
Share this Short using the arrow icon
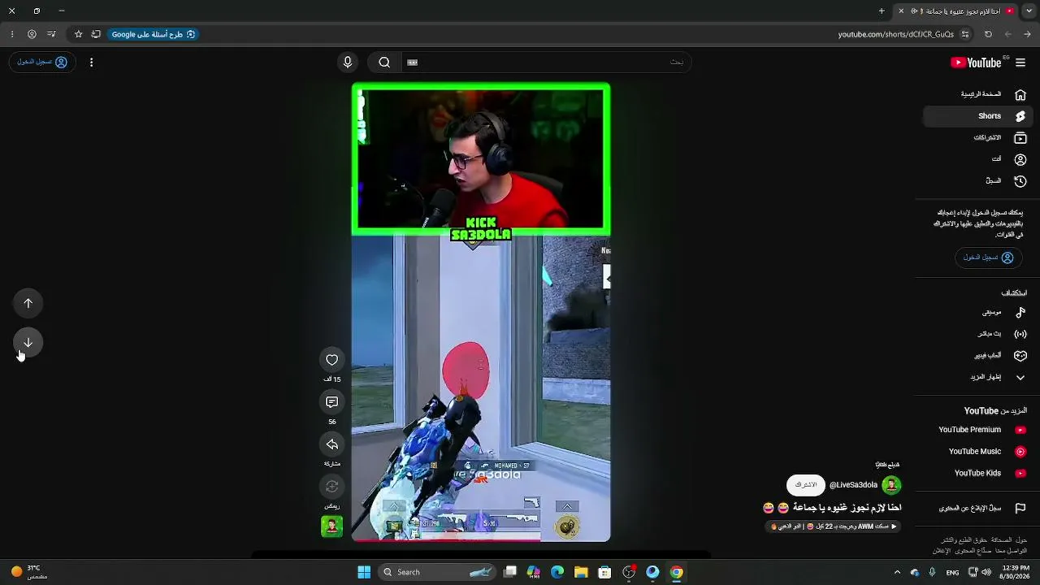pos(331,444)
